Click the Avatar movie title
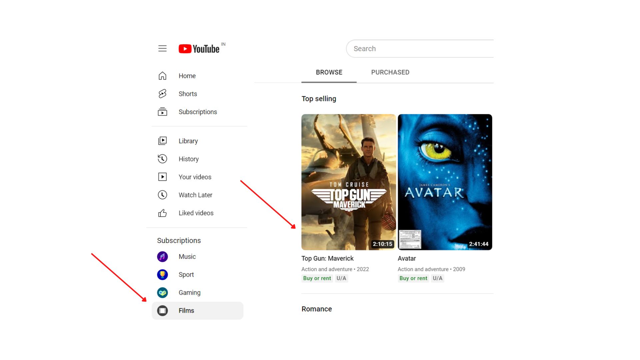 tap(407, 258)
